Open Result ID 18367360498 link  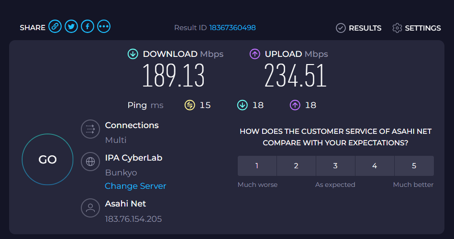(x=233, y=28)
